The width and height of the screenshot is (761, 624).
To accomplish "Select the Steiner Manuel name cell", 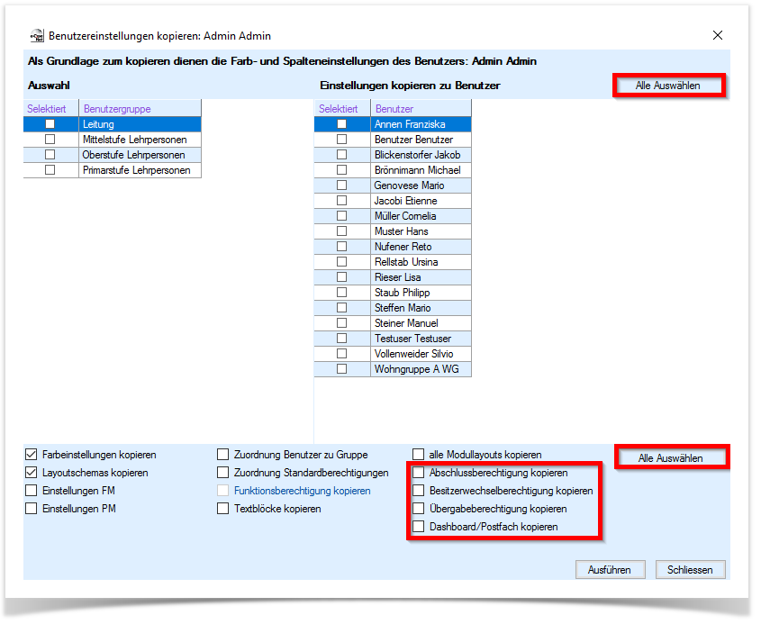I will click(421, 323).
